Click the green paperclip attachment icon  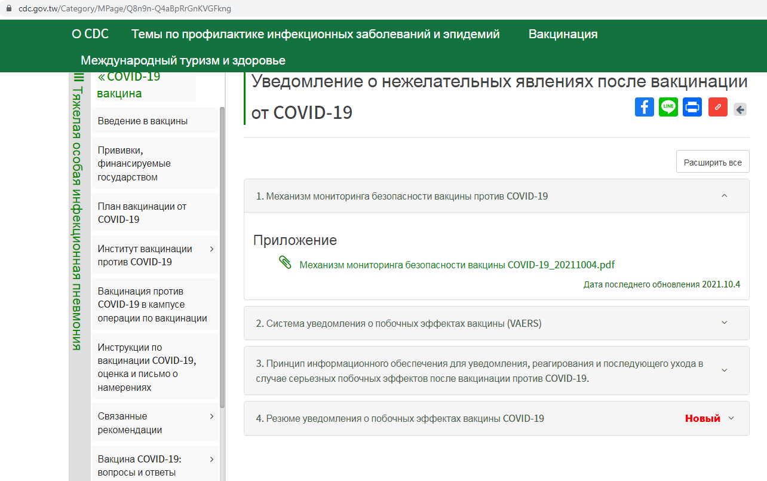[285, 263]
